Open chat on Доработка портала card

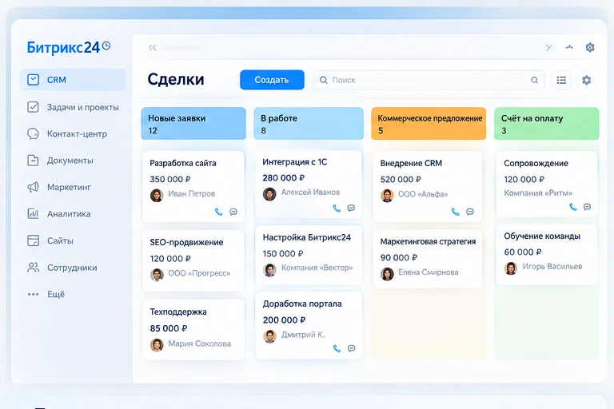point(351,348)
